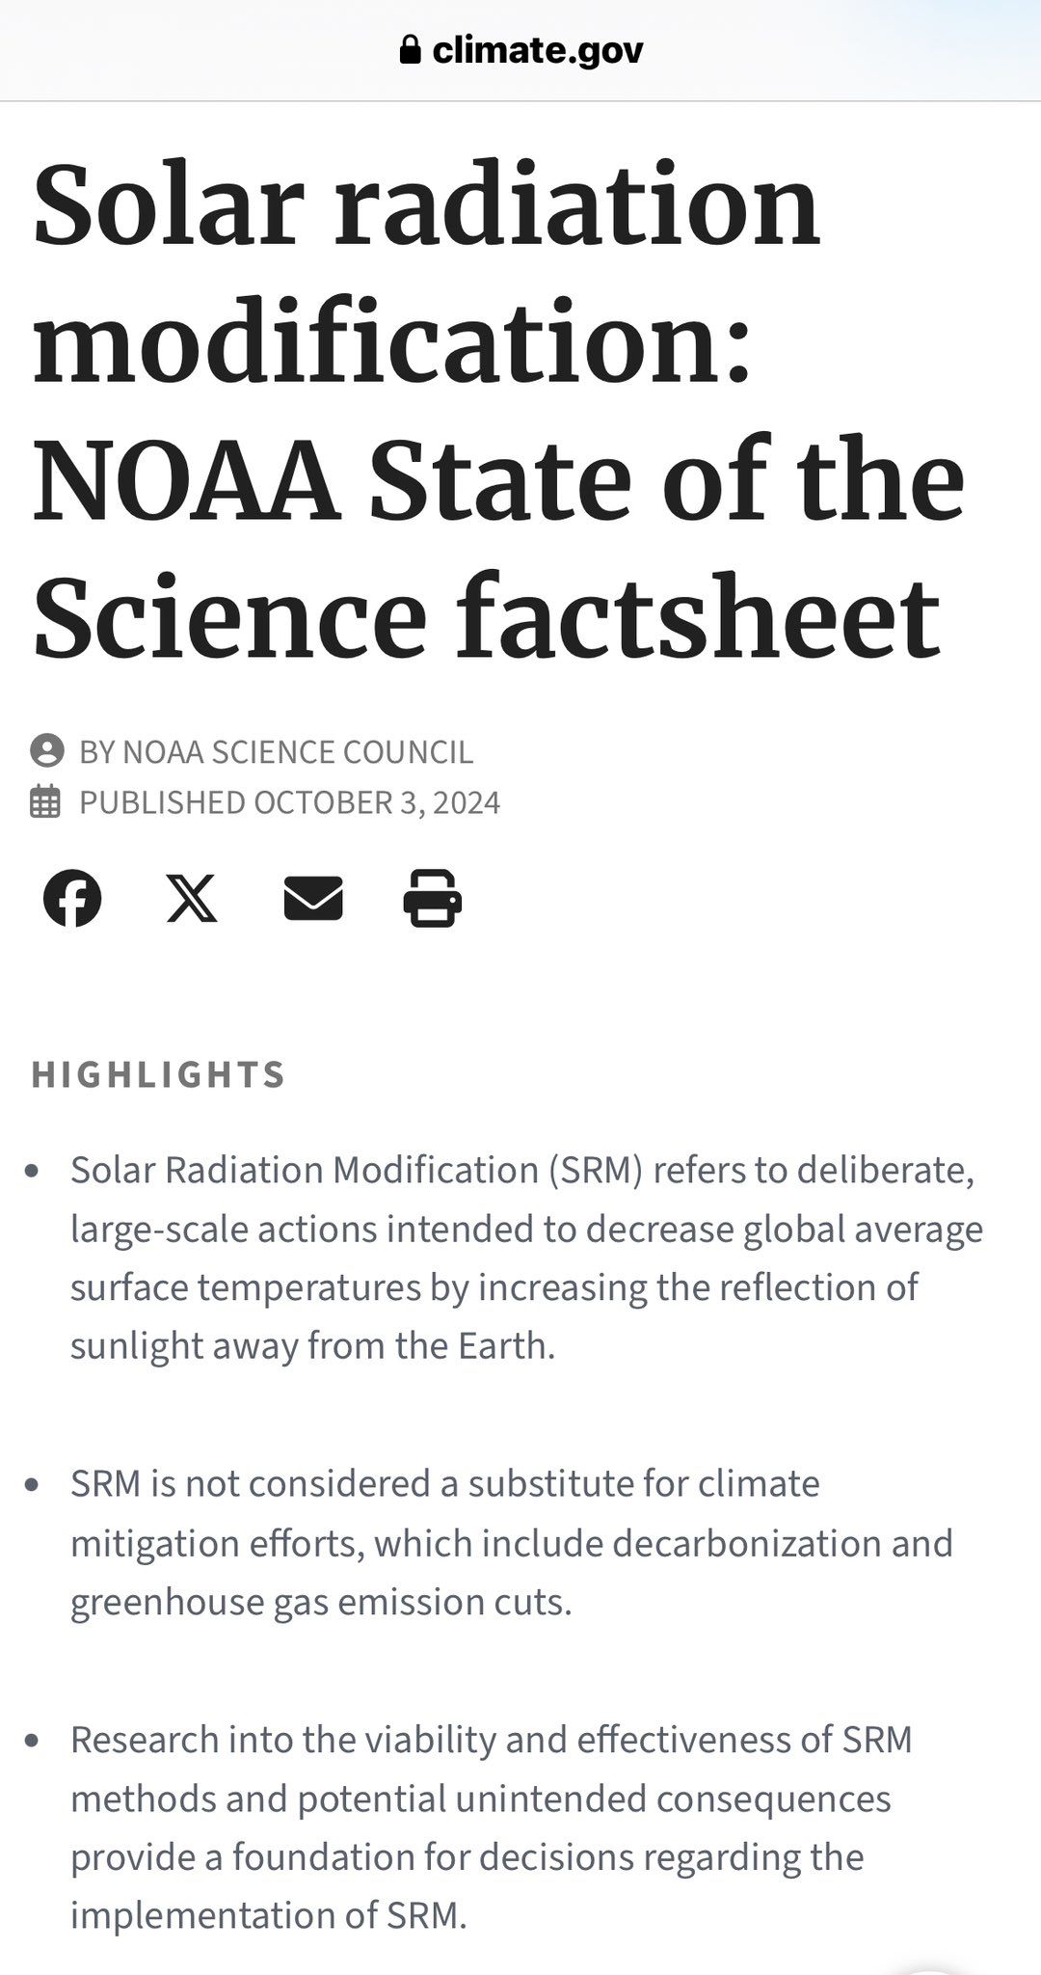Click "NOAA State of the Science factsheet" title
The height and width of the screenshot is (1975, 1041).
[x=496, y=548]
